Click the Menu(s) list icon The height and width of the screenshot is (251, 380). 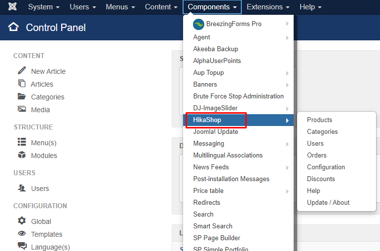point(22,142)
